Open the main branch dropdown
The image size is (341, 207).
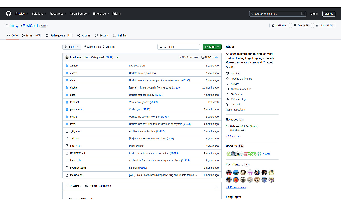click(72, 47)
